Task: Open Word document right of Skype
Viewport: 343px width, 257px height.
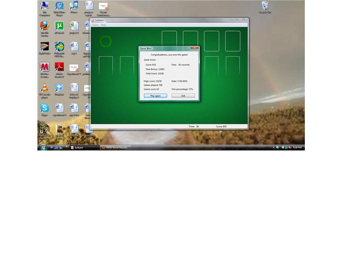Action: pos(59,110)
